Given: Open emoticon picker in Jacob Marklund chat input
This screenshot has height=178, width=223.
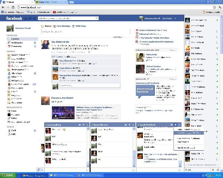Looking at the screenshot, I should tap(179, 170).
